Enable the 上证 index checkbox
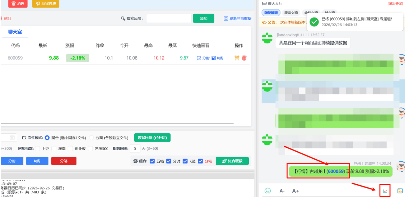The image size is (405, 197). 37,149
